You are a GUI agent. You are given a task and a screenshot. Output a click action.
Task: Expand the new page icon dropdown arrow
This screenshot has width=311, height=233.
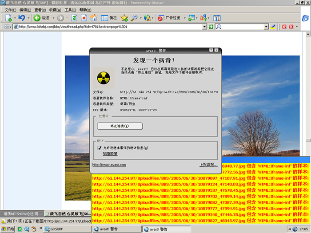pos(14,18)
